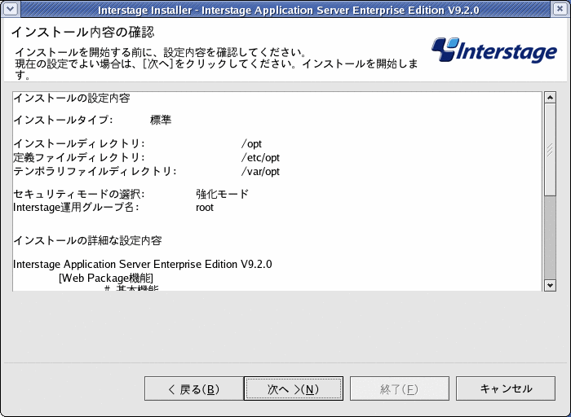Click the 定義ファイルディレクトリ: label

pyautogui.click(x=79, y=158)
